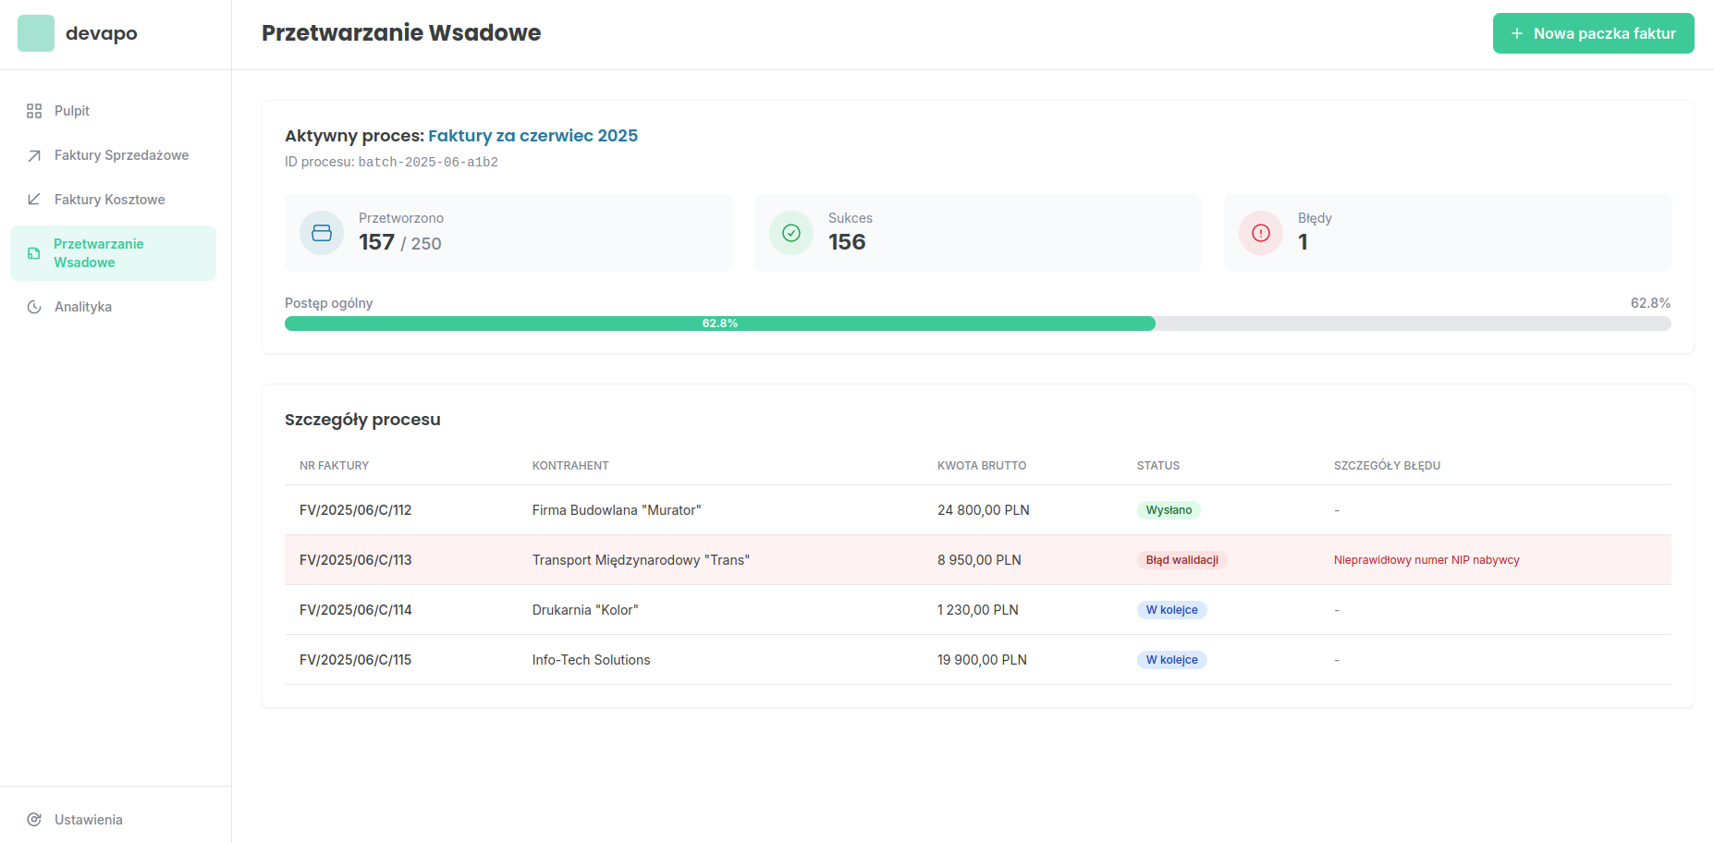Open the Faktury za czerwiec 2025 link
The width and height of the screenshot is (1714, 843).
click(533, 136)
